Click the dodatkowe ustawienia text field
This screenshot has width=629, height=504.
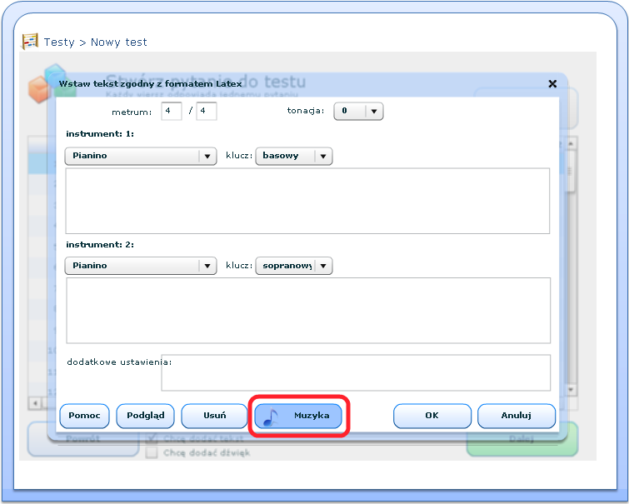(355, 372)
